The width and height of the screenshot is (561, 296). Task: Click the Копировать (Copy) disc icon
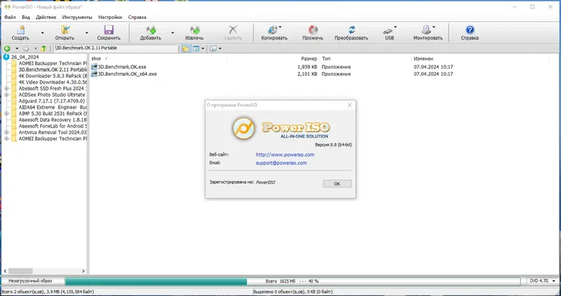pyautogui.click(x=273, y=30)
